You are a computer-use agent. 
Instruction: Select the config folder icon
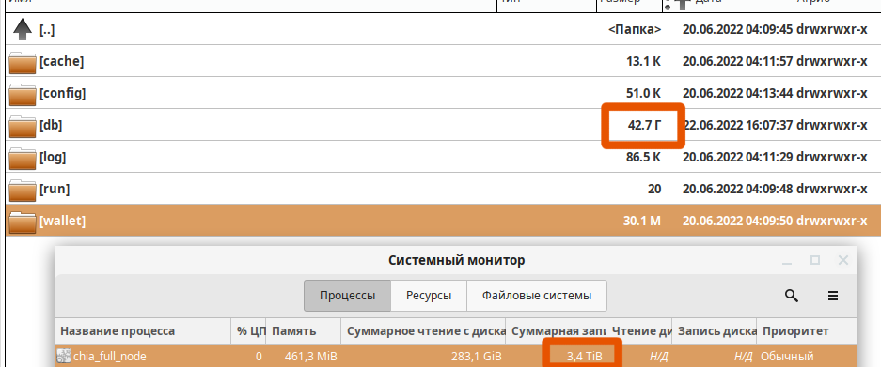23,94
